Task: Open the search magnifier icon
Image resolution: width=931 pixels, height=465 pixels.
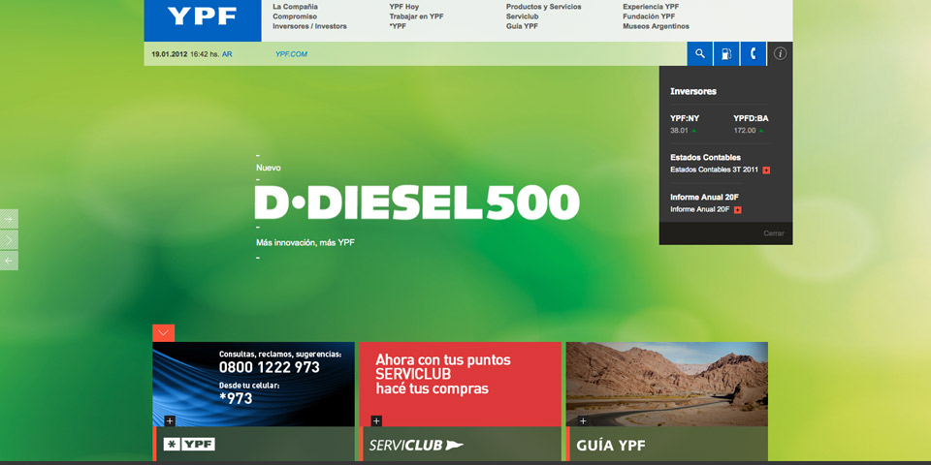Action: click(x=700, y=54)
